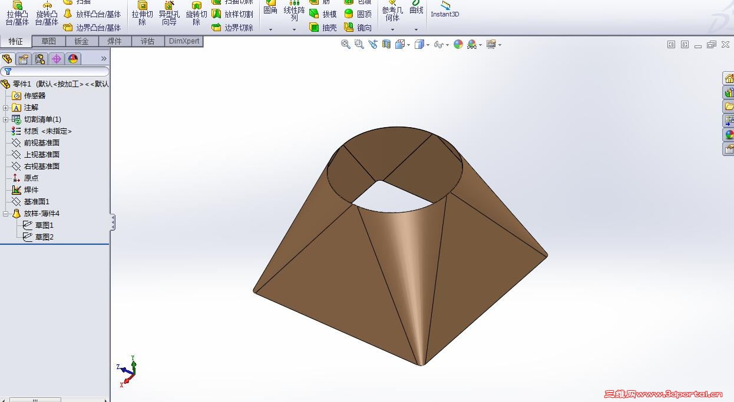
Task: Switch to the 特征 features tab
Action: tap(16, 41)
